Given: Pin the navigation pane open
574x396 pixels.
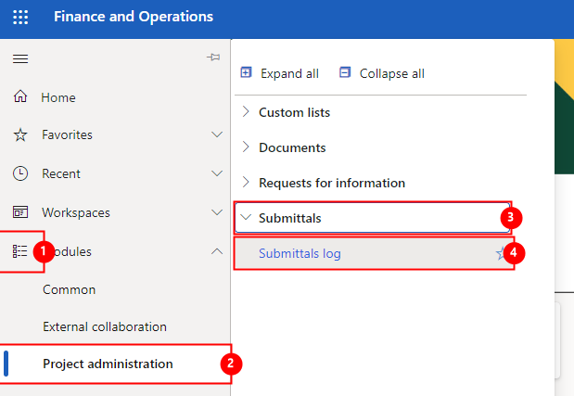Looking at the screenshot, I should (213, 57).
